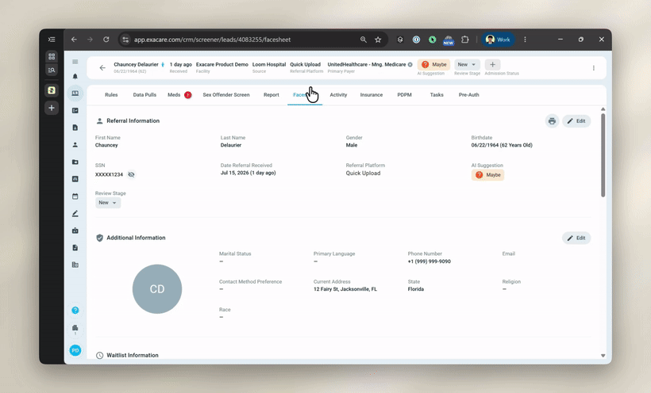Click the tab search icon in vertical tab strip
This screenshot has width=651, height=393.
52,70
